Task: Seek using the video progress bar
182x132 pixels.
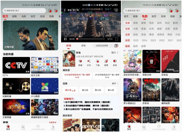Action: pos(91,39)
